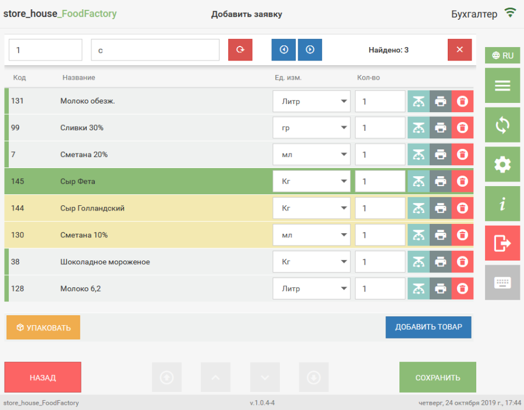The height and width of the screenshot is (410, 524).
Task: Click the scale icon for Молоко обезж.
Action: (x=419, y=101)
